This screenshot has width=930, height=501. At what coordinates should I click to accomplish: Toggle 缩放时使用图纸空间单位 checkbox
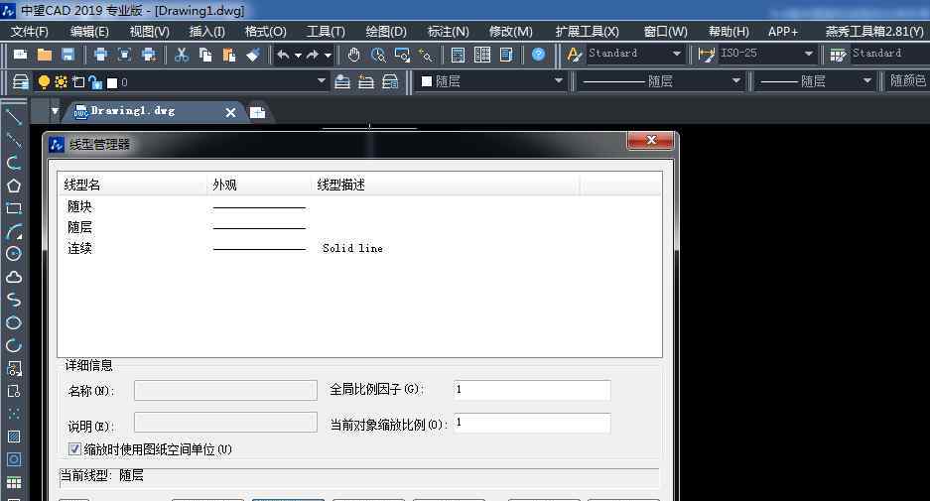click(x=74, y=448)
